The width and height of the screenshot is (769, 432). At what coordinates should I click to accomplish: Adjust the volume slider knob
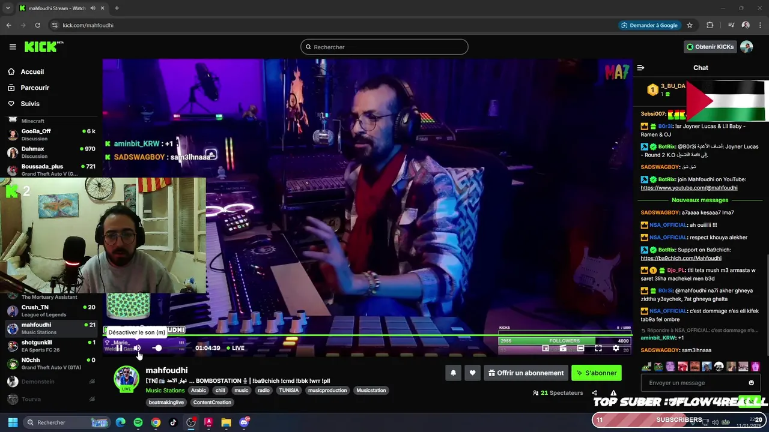click(x=157, y=348)
